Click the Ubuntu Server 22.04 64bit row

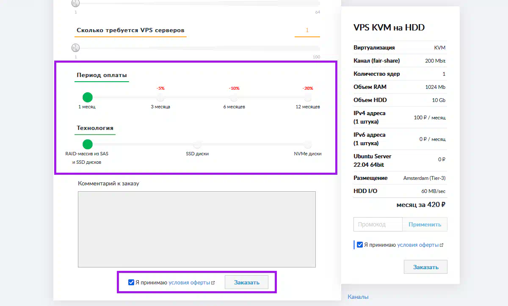coord(400,160)
